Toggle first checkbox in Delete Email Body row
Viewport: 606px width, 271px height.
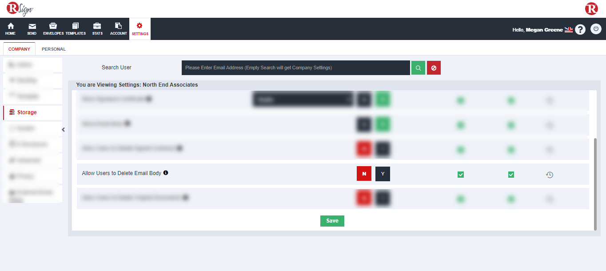tap(461, 175)
